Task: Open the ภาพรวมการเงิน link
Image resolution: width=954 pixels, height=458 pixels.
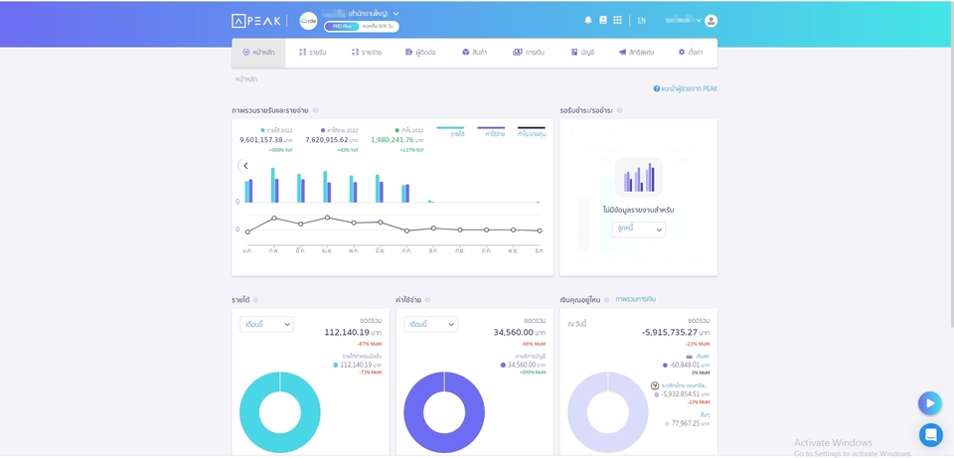Action: click(635, 299)
